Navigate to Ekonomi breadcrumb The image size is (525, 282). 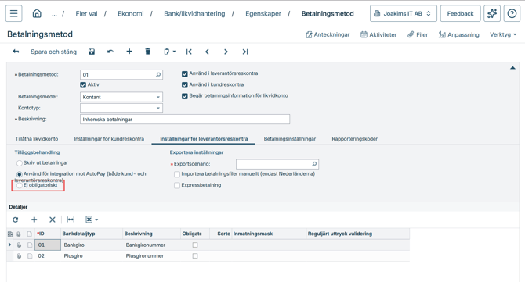coord(131,14)
